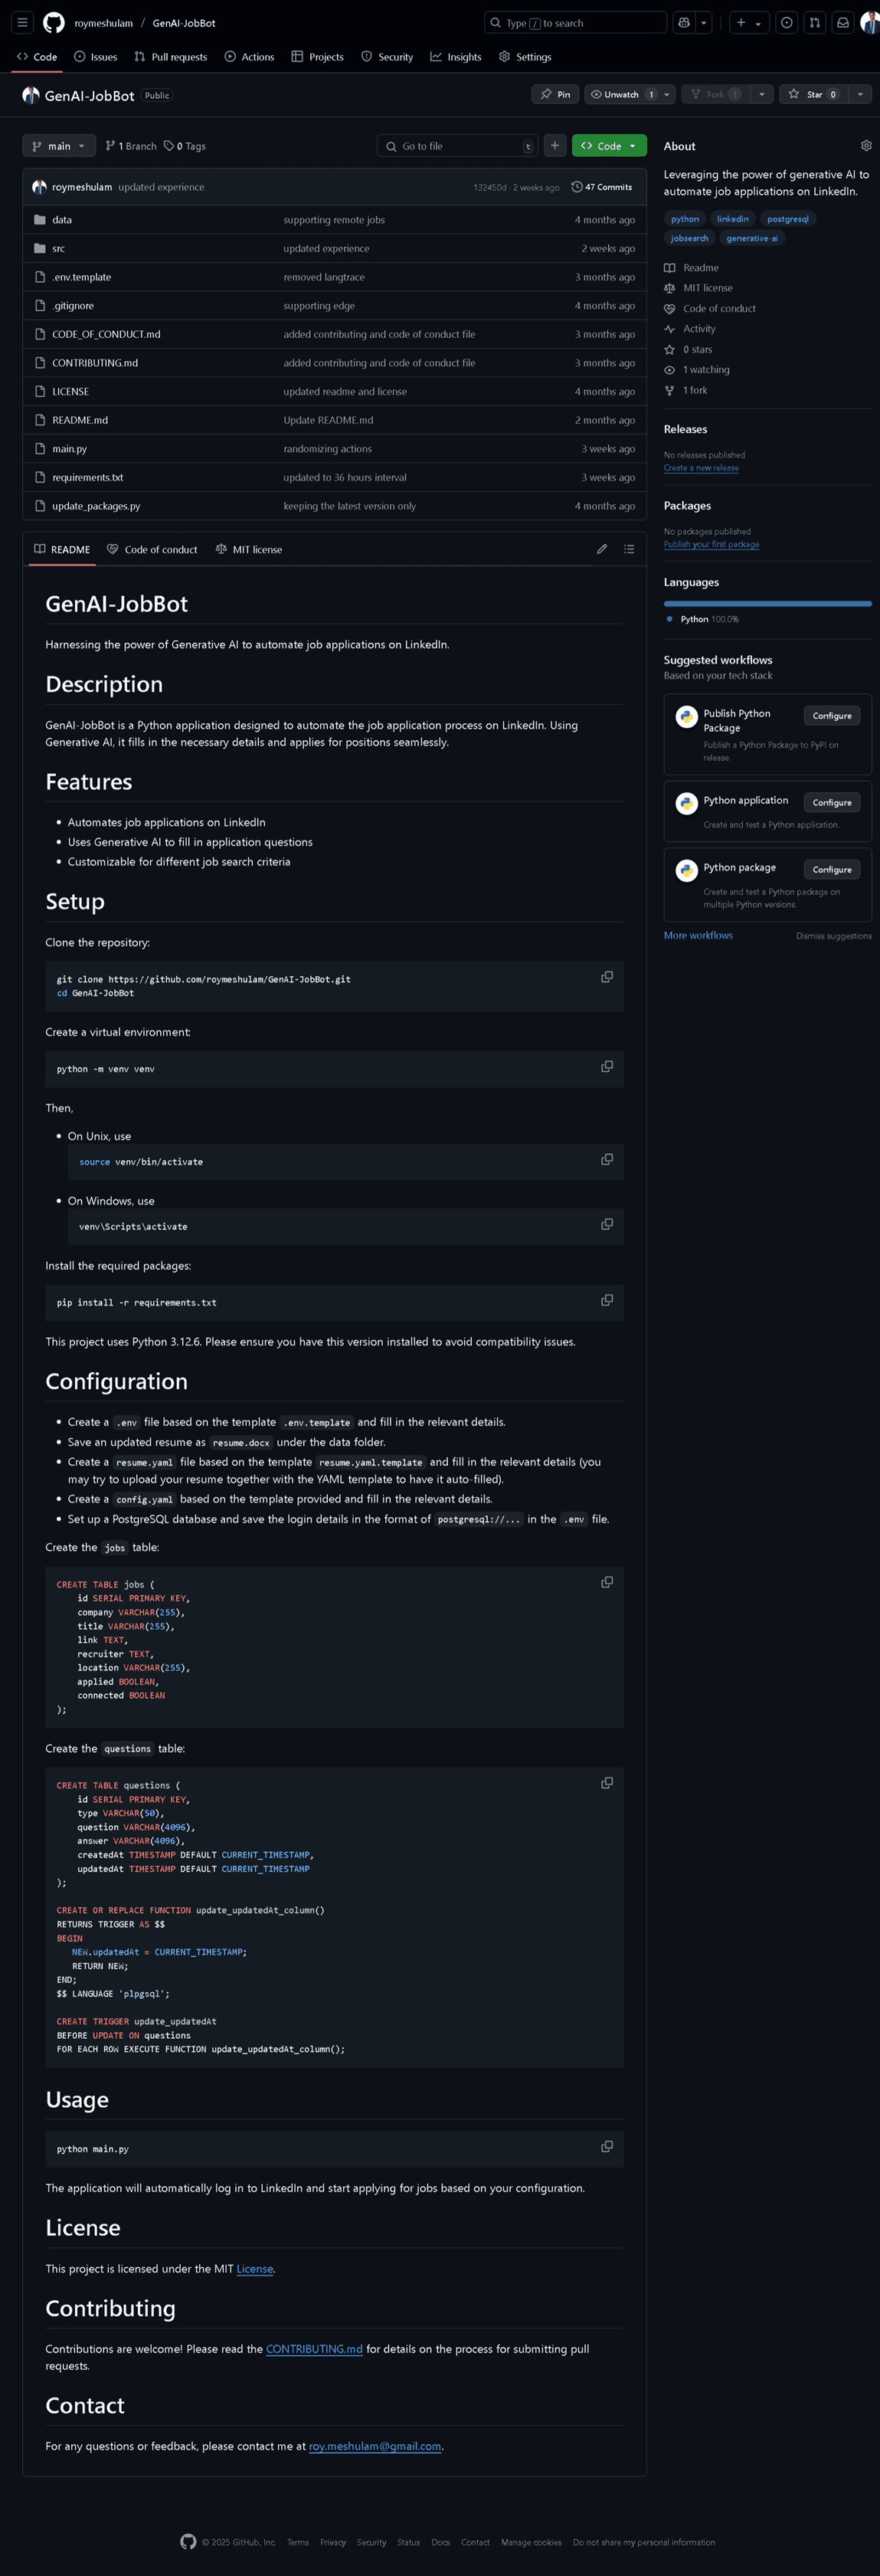Click Create a new release link
880x2576 pixels.
pos(701,467)
